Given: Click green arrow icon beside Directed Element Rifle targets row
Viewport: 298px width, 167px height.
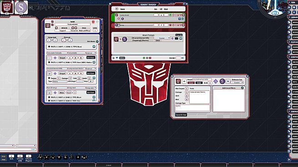Looking at the screenshot, I should click(x=94, y=78).
